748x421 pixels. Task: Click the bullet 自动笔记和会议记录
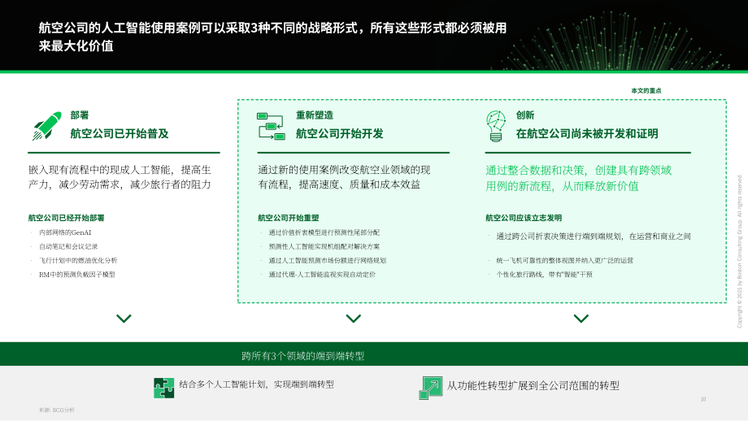(x=68, y=246)
